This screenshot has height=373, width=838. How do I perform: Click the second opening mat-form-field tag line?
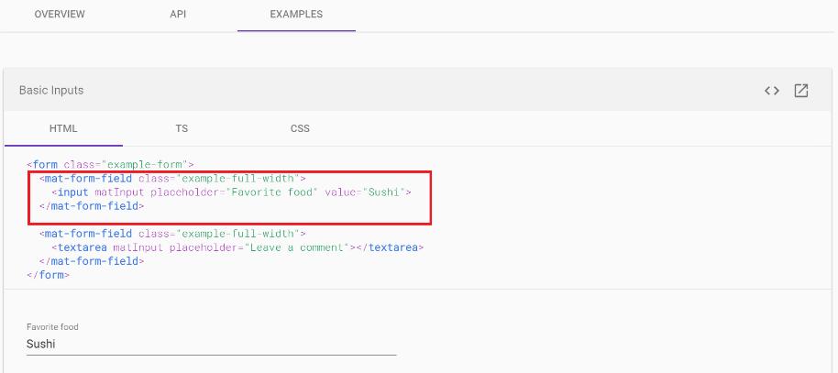172,234
